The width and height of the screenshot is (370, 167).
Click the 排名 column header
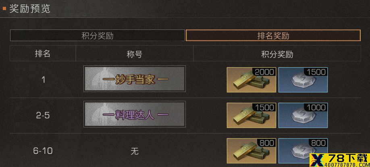(43, 54)
